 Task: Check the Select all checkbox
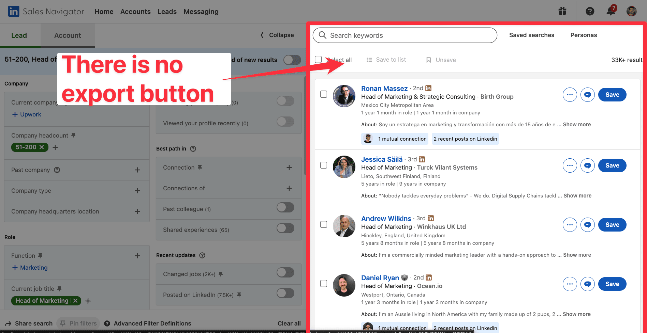[318, 59]
